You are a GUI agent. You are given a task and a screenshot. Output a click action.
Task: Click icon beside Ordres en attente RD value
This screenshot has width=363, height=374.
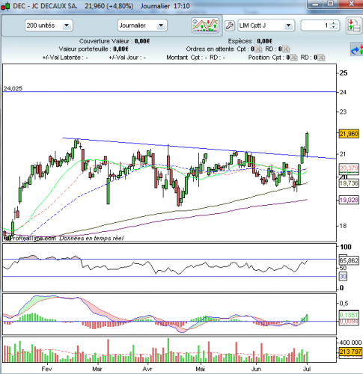[286, 49]
